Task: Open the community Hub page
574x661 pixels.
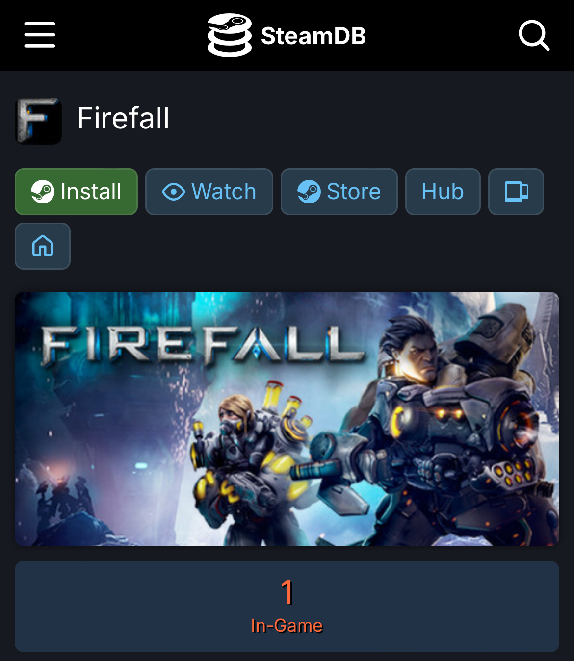Action: (x=443, y=192)
